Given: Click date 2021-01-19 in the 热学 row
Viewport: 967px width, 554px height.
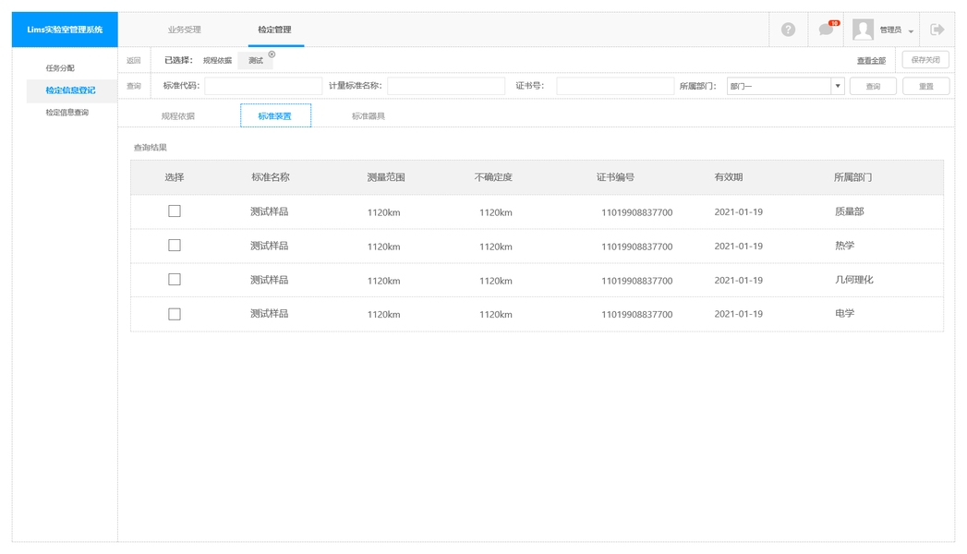Looking at the screenshot, I should (x=738, y=246).
